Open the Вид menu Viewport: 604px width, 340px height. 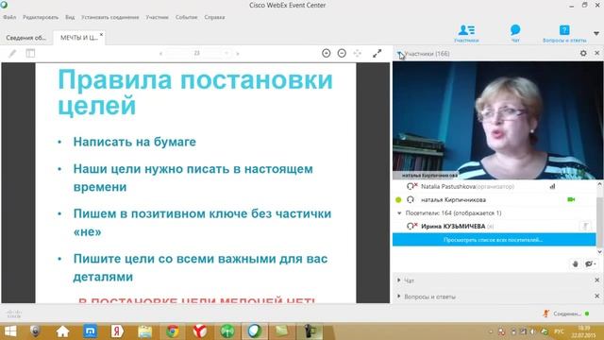pyautogui.click(x=70, y=17)
